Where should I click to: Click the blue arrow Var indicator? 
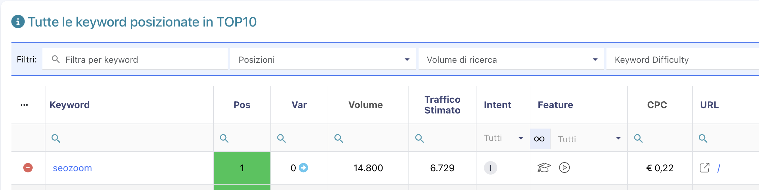(x=303, y=168)
